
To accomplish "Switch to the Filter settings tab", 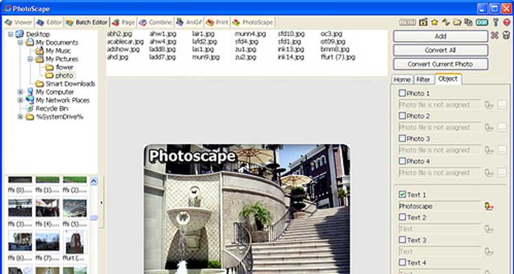I will click(x=424, y=79).
